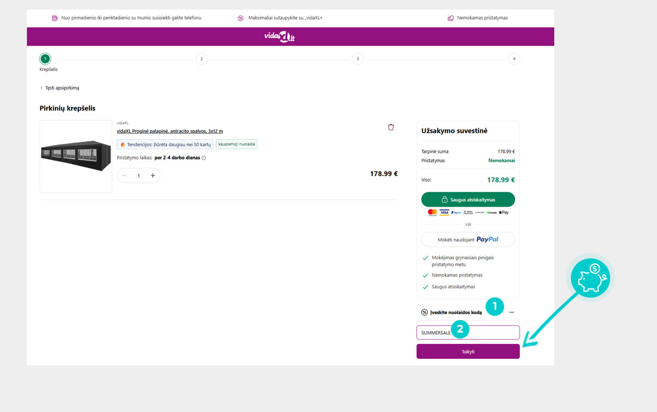Viewport: 657px width, 412px height.
Task: Click the green Saugus atsiskaitymas button
Action: (468, 199)
